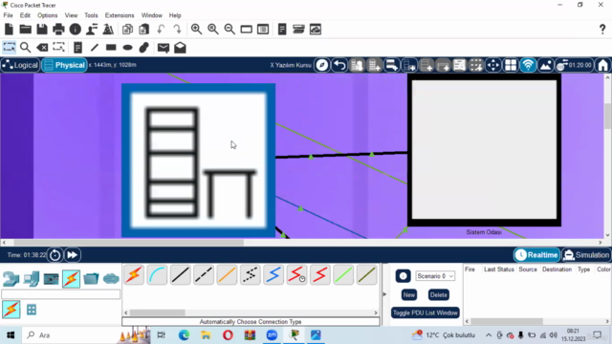This screenshot has width=612, height=344.
Task: Set background image icon
Action: coord(546,65)
